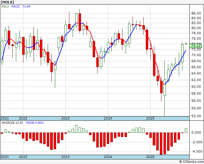Screen dimensions: 204x164
Task: Select 2023 on the price chart timeline
Action: pyautogui.click(x=65, y=118)
